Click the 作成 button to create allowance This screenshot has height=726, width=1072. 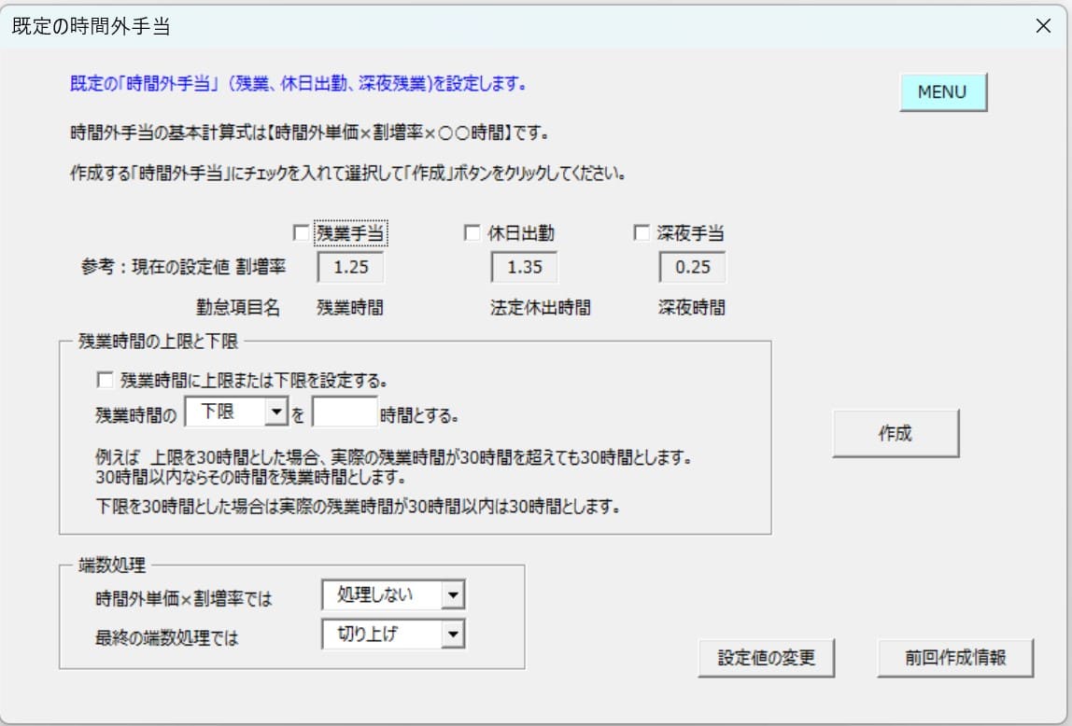coord(895,431)
